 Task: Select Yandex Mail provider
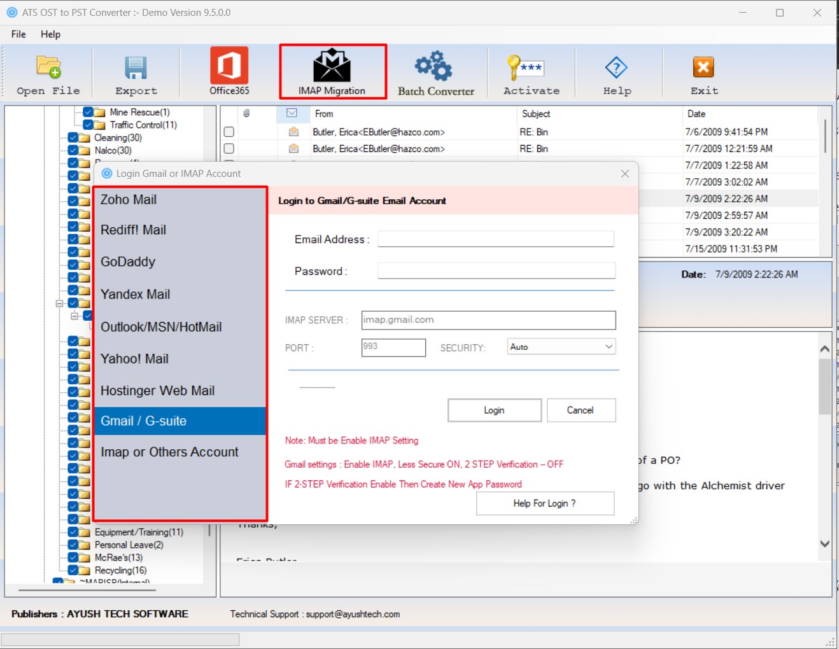click(x=180, y=294)
